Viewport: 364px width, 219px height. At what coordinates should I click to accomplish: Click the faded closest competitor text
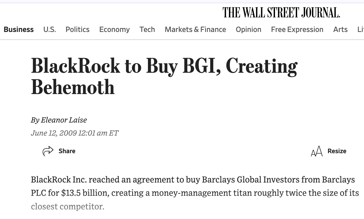[x=67, y=206]
